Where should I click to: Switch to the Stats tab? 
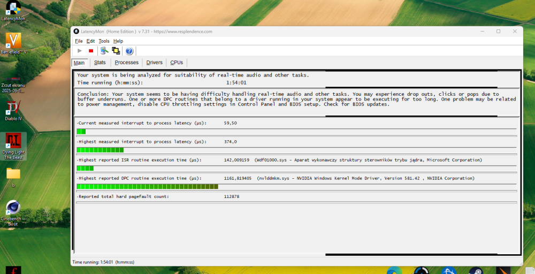tap(100, 63)
